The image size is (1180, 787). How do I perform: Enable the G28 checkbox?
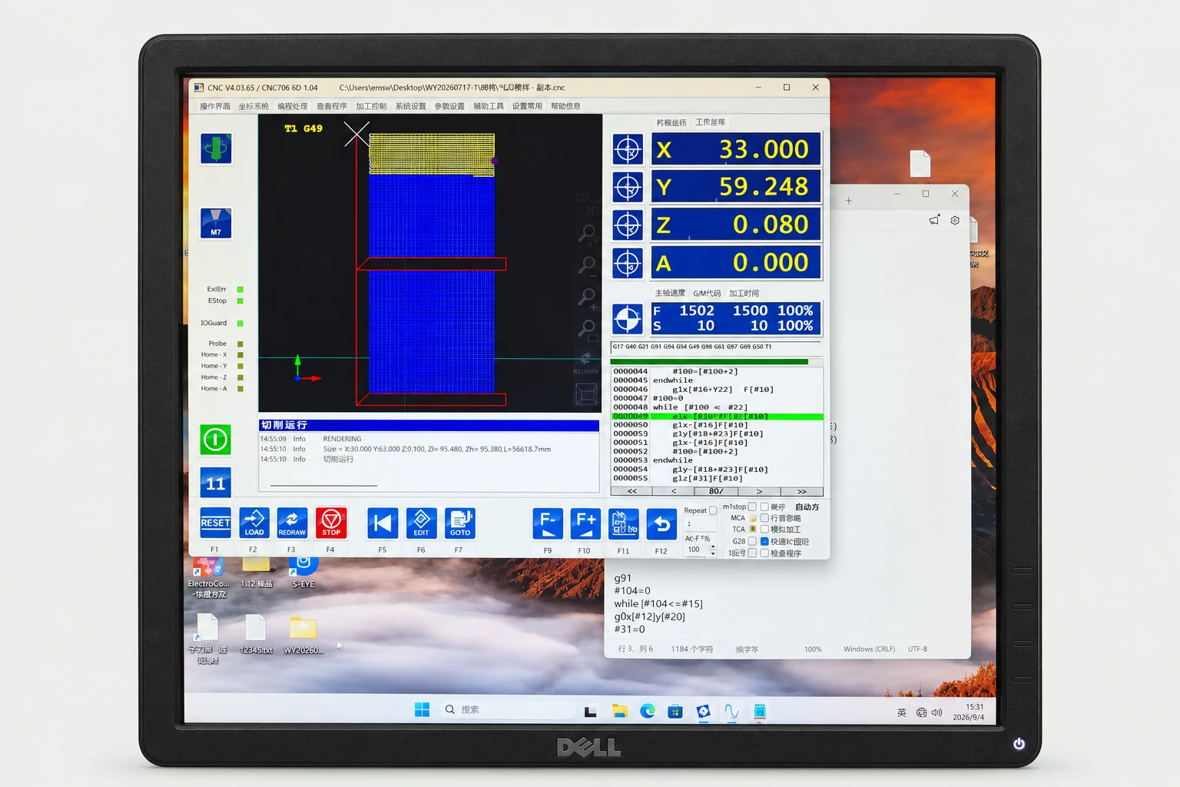752,541
